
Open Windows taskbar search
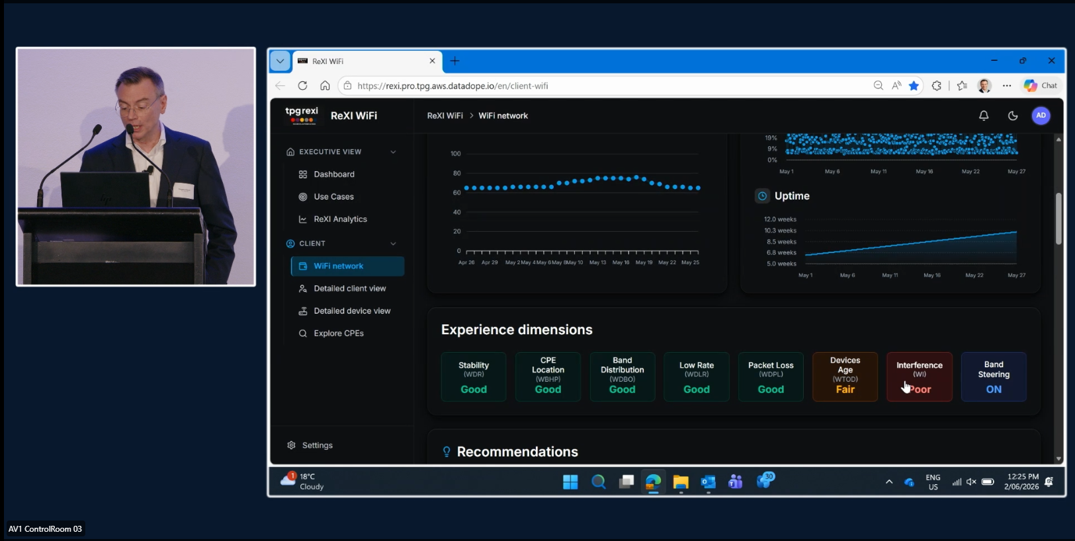click(598, 482)
